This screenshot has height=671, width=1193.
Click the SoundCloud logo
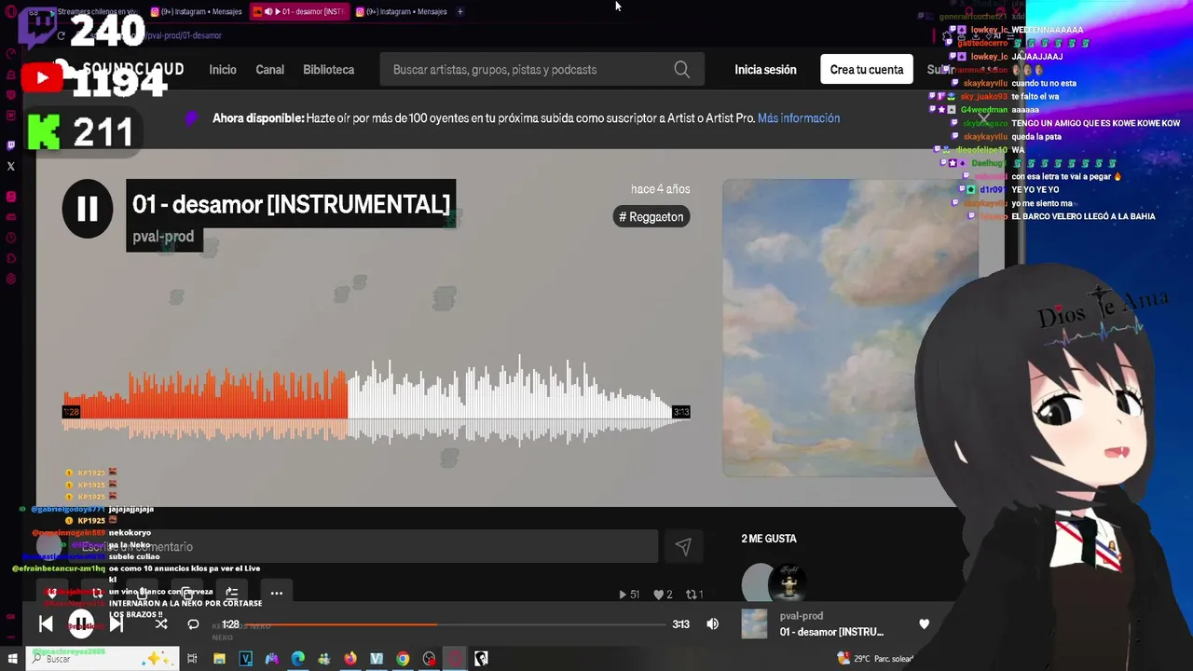click(x=118, y=69)
